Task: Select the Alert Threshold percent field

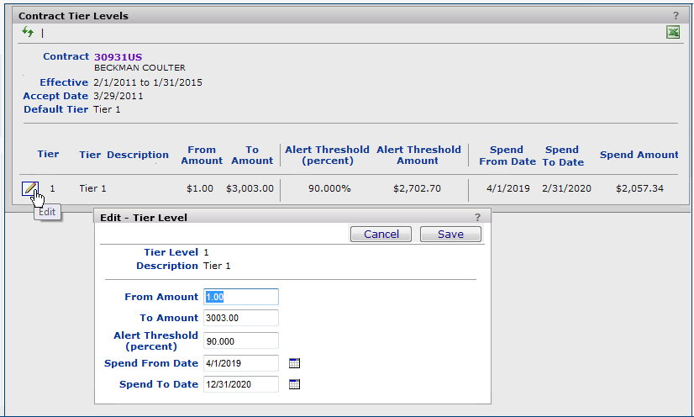Action: [239, 340]
